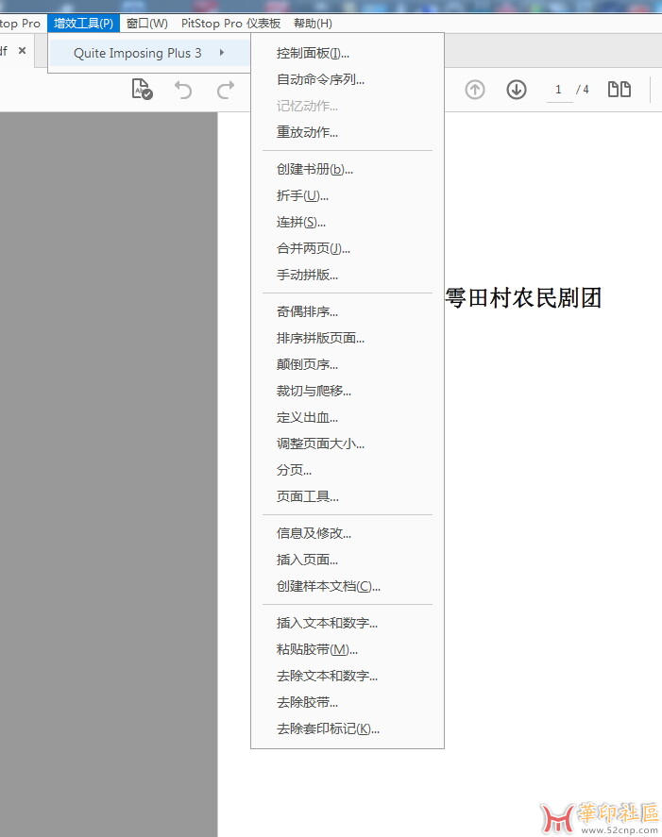This screenshot has height=837, width=662.
Task: Choose 创建书册(b)... menu entry
Action: coord(314,170)
